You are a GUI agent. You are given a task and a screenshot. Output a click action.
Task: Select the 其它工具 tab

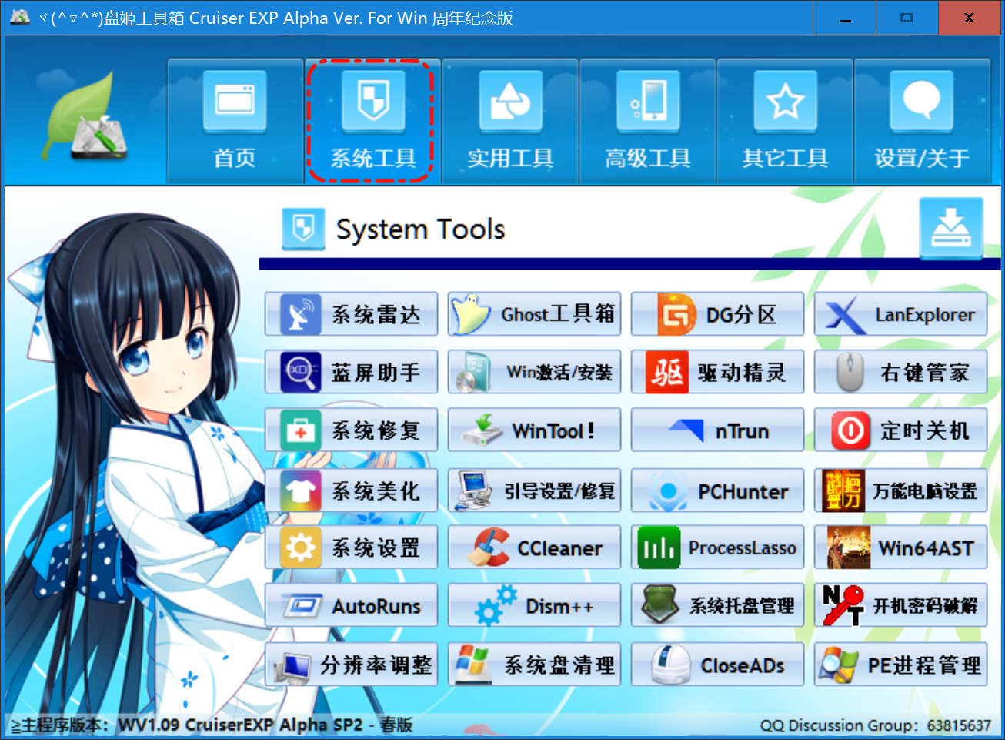click(785, 122)
